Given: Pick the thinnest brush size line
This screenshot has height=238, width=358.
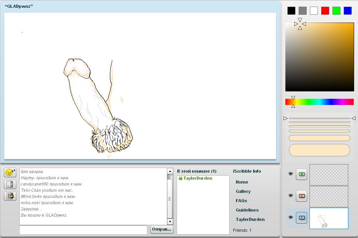Looking at the screenshot, I should (x=319, y=118).
